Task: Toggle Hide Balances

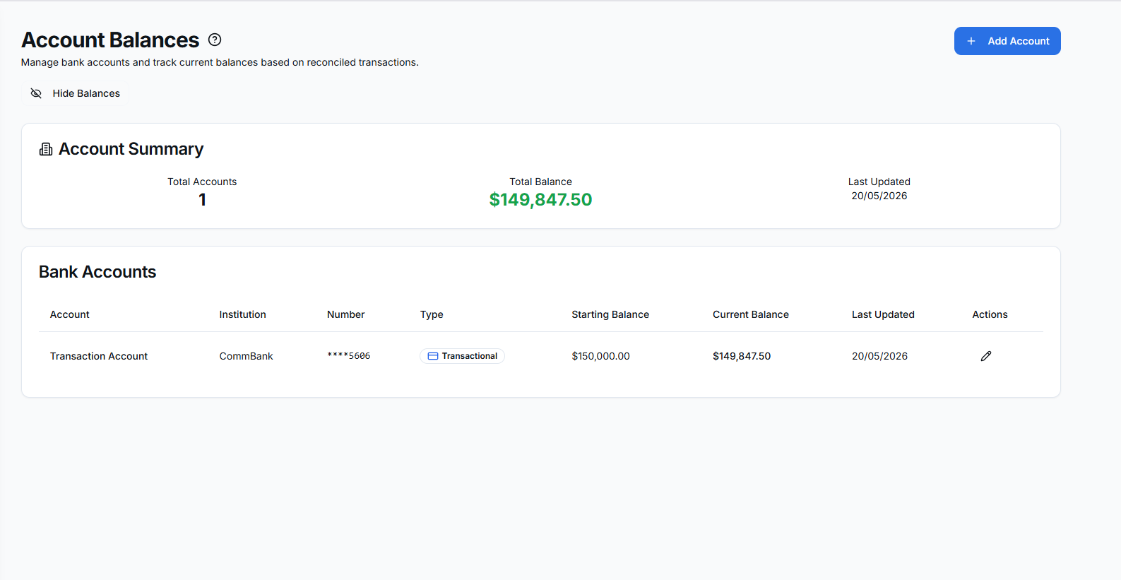Action: point(76,93)
